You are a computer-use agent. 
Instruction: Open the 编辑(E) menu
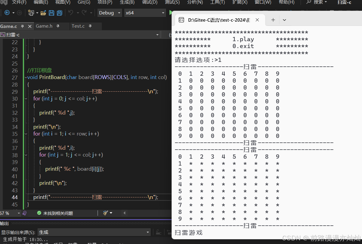[x=41, y=2]
